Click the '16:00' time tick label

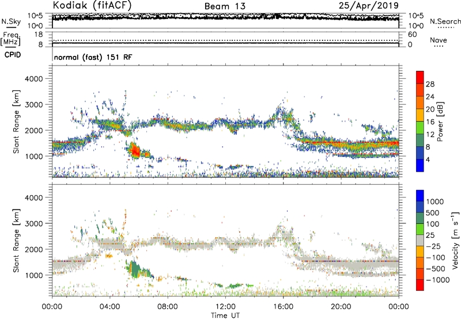(283, 307)
